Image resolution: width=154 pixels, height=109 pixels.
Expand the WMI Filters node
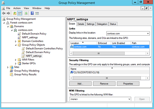(16, 60)
